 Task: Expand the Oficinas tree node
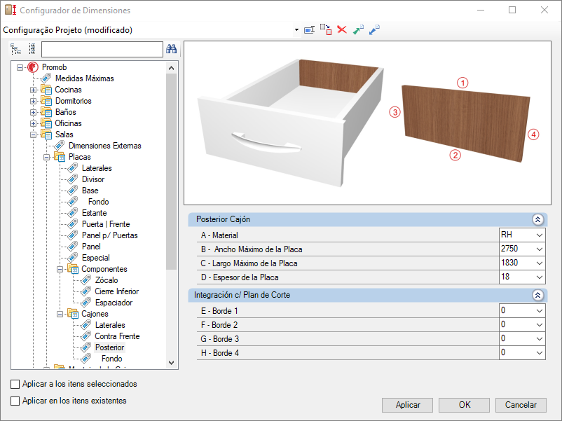click(x=34, y=123)
